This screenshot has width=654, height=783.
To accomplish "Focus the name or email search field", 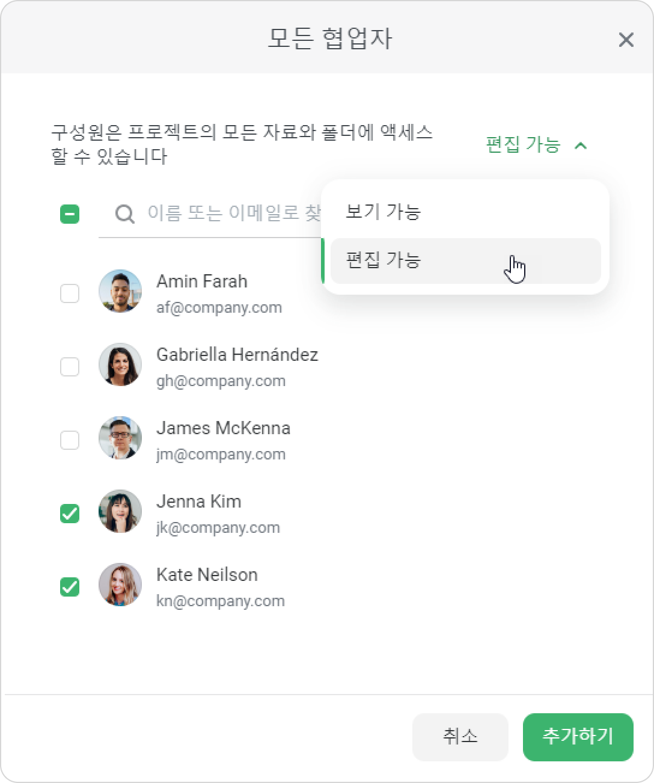I will (210, 214).
